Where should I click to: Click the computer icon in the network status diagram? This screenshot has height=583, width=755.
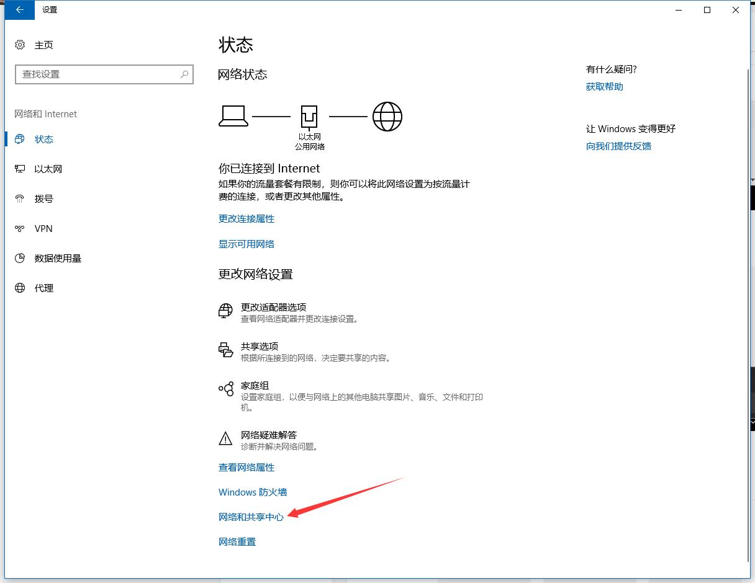coord(234,115)
